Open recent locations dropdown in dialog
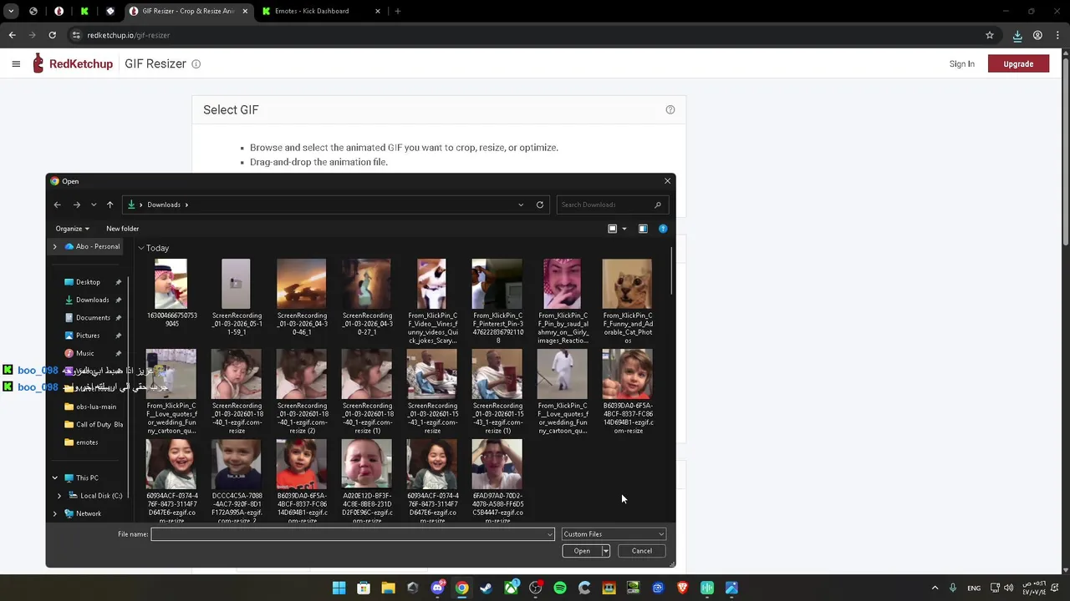 pyautogui.click(x=94, y=205)
